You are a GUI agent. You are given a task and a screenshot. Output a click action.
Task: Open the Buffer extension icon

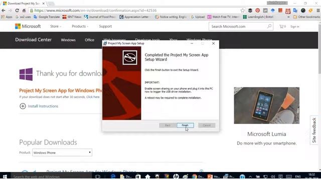coord(250,10)
